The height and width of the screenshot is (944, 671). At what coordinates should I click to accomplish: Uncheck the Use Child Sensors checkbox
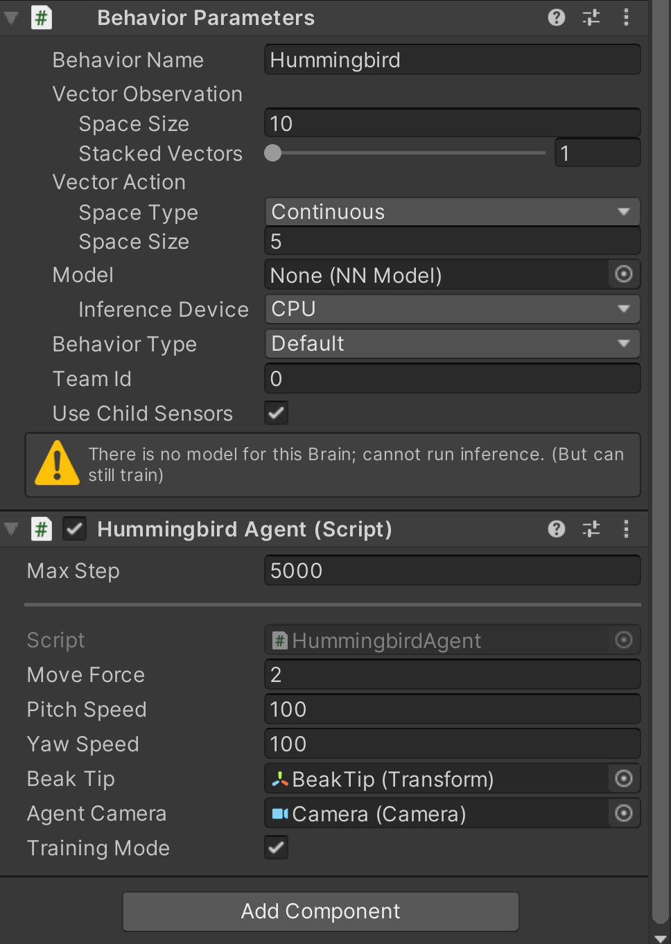point(275,412)
